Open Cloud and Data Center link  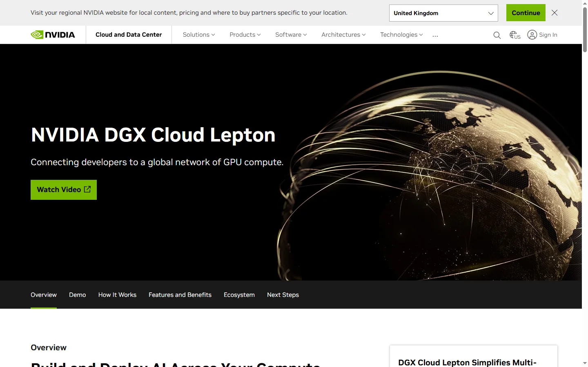click(129, 35)
